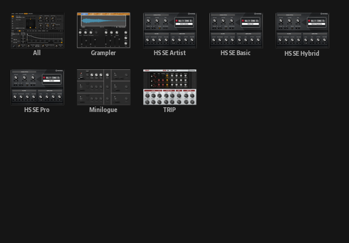Choose the Minilogue instrument thumbnail

(x=104, y=87)
